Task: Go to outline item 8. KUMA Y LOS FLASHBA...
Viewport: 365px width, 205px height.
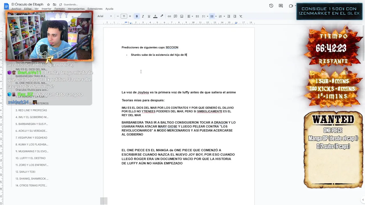Action: [x=32, y=144]
